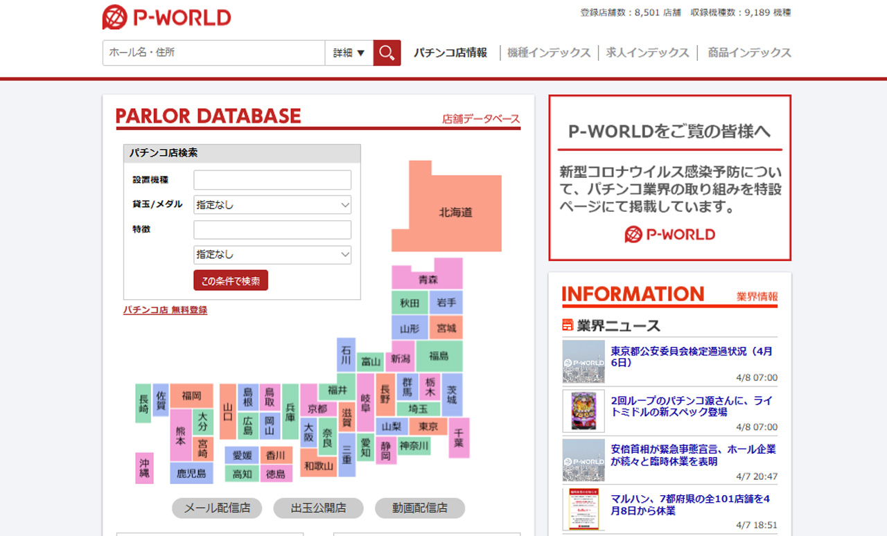Image resolution: width=887 pixels, height=536 pixels.
Task: Click the この条件で検索 button
Action: [231, 280]
